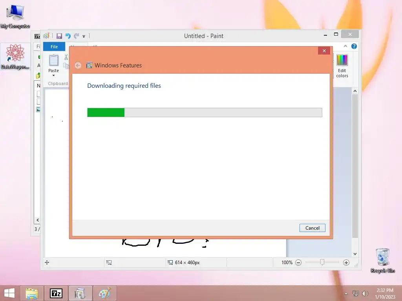Image resolution: width=402 pixels, height=301 pixels.
Task: Click the selection size status icon
Action: [109, 262]
